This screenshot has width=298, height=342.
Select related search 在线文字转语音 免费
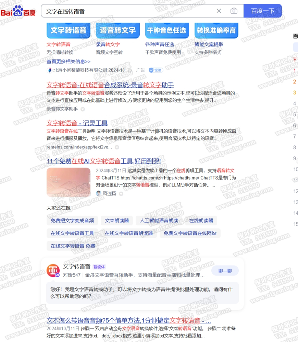73,246
